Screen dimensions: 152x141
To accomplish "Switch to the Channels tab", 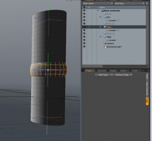I will [102, 71].
